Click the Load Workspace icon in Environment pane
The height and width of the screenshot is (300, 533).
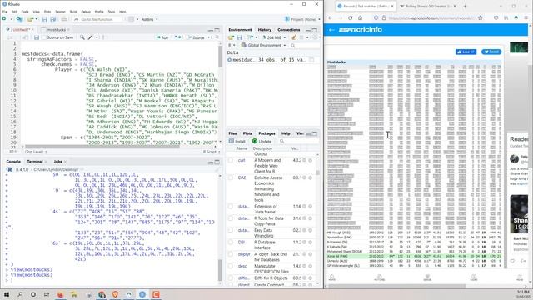(x=232, y=37)
